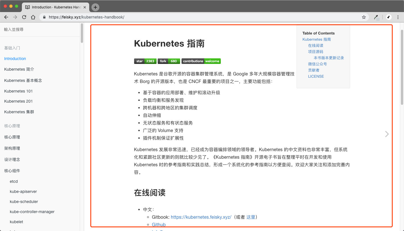Jump to 微信公众号 in Table of Contents

pos(317,64)
